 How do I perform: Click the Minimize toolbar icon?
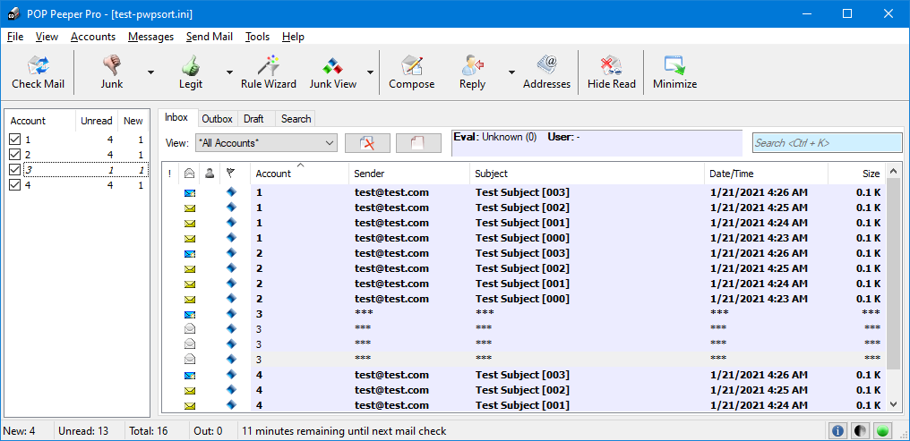coord(675,72)
